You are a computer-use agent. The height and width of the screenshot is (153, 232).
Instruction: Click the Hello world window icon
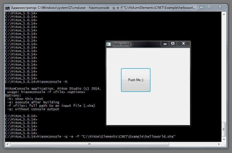[108, 44]
